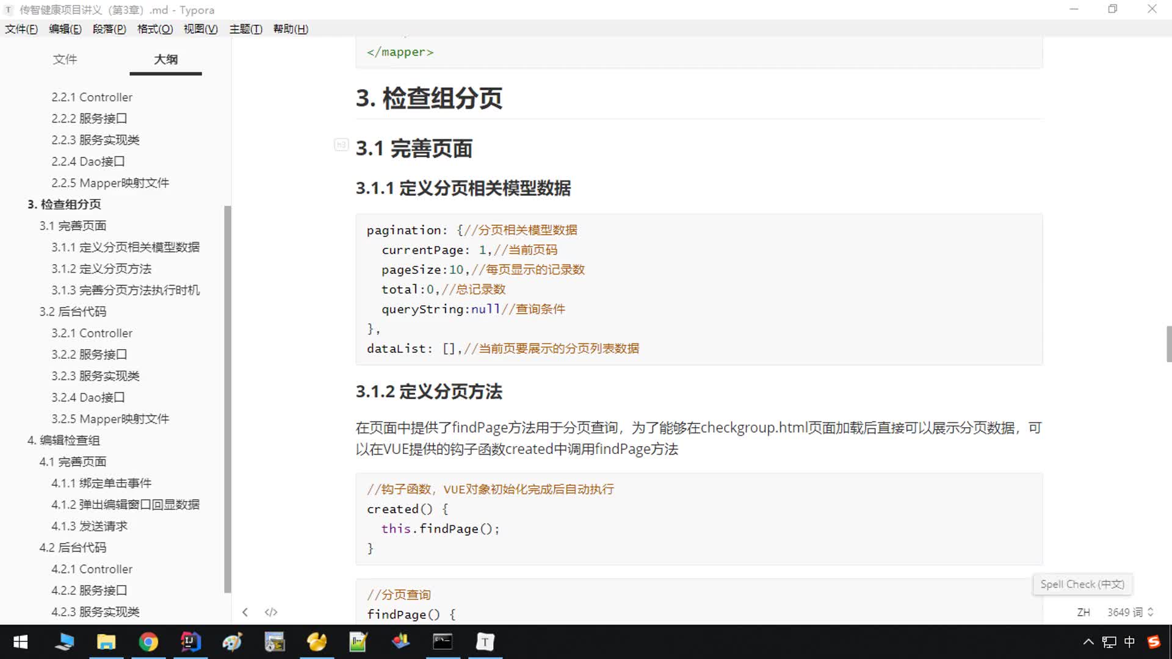The image size is (1172, 659).
Task: Select 3.2.2 服务接口 in outline
Action: [x=89, y=355]
